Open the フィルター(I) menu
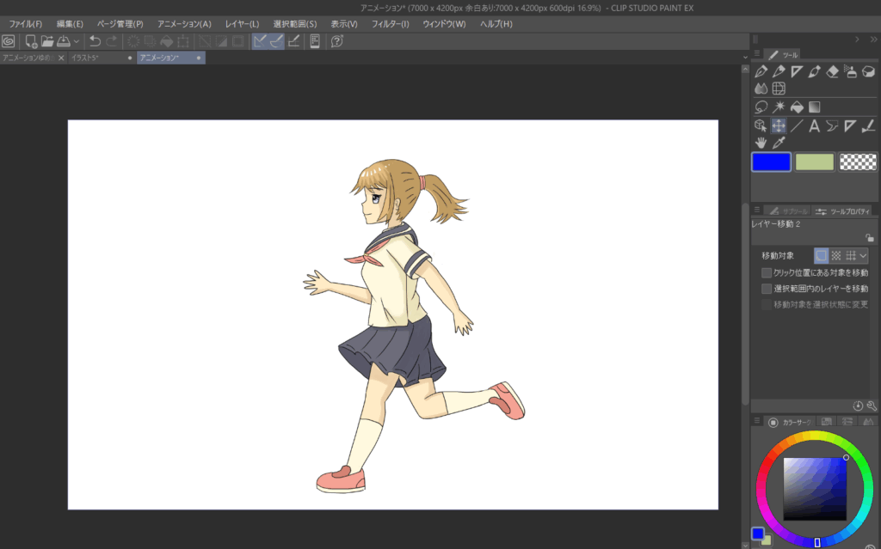 tap(390, 24)
